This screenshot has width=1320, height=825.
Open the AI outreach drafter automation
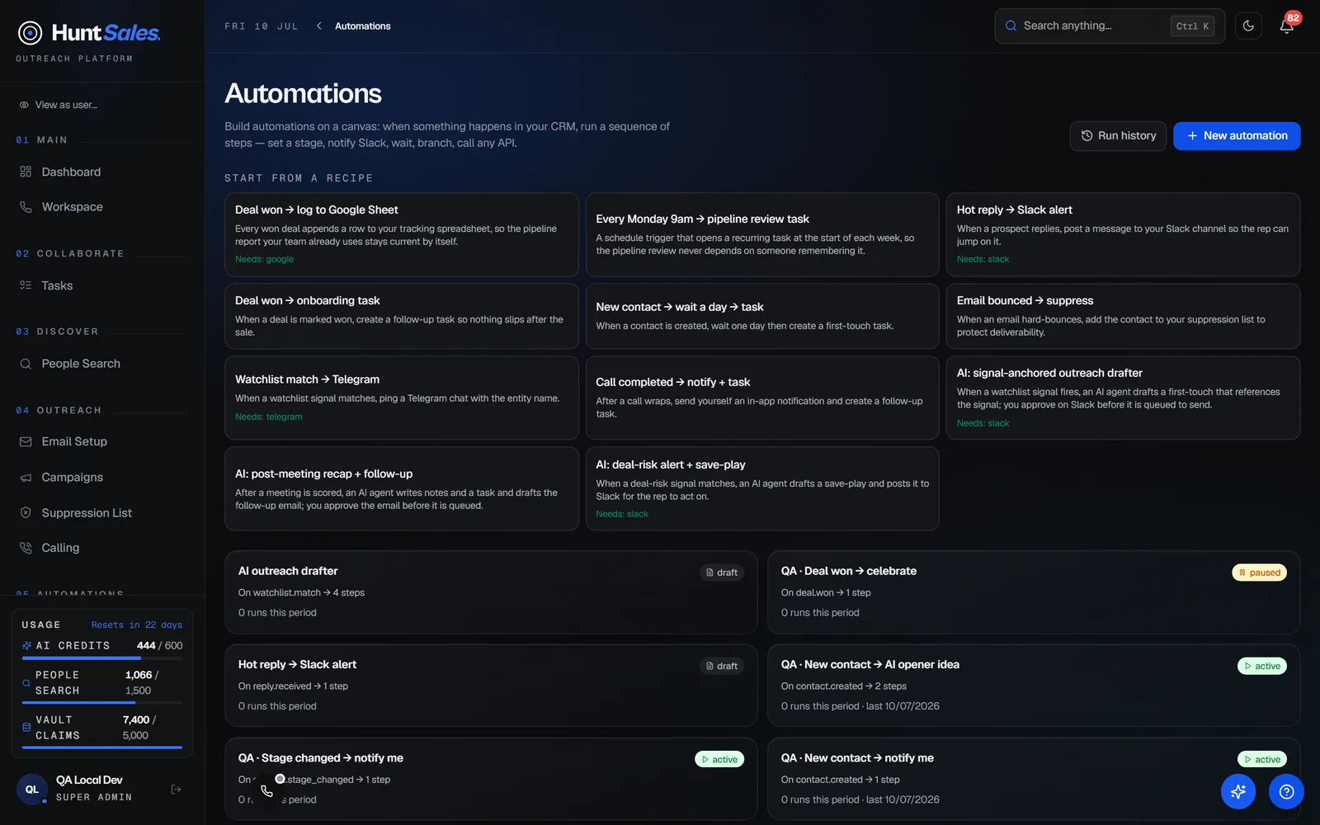491,592
